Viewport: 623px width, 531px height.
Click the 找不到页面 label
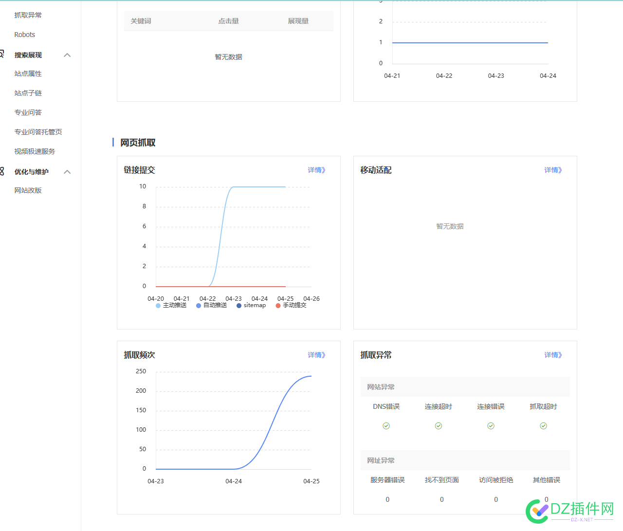click(x=442, y=480)
